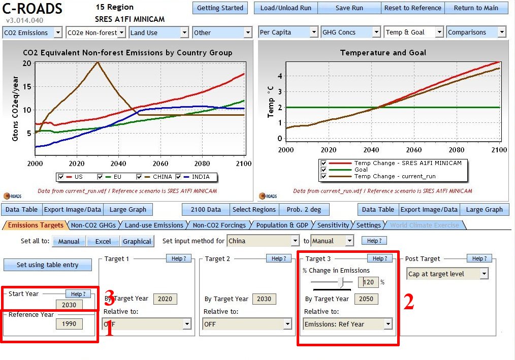Open Target 2 Relative to dropdown
This screenshot has height=360, width=515.
click(247, 324)
